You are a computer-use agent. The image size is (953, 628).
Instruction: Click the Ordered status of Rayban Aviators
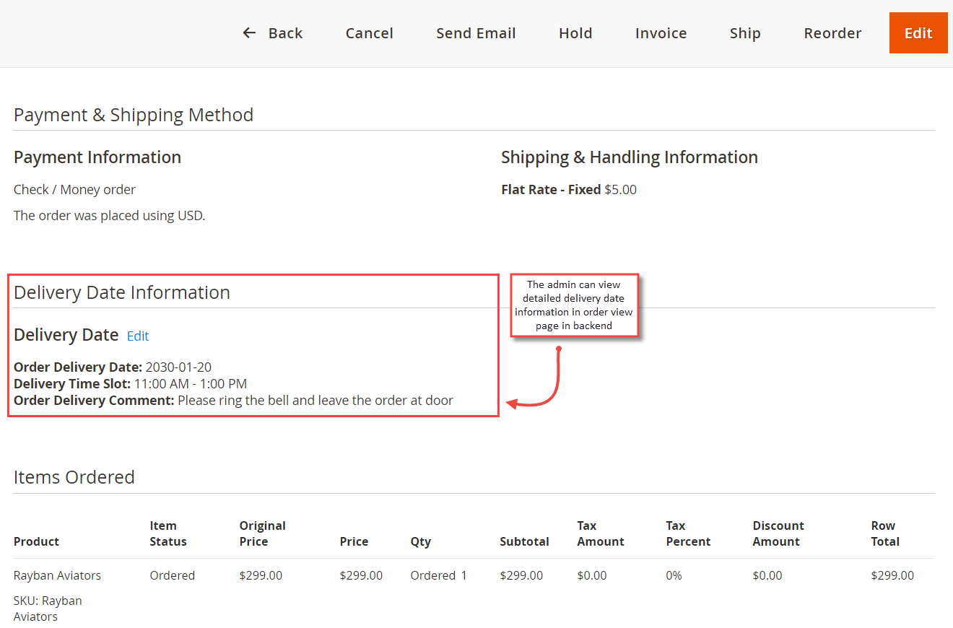172,575
